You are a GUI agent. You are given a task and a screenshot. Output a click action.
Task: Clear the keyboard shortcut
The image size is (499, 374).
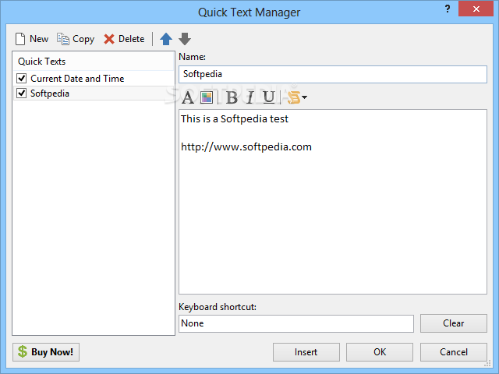point(454,323)
